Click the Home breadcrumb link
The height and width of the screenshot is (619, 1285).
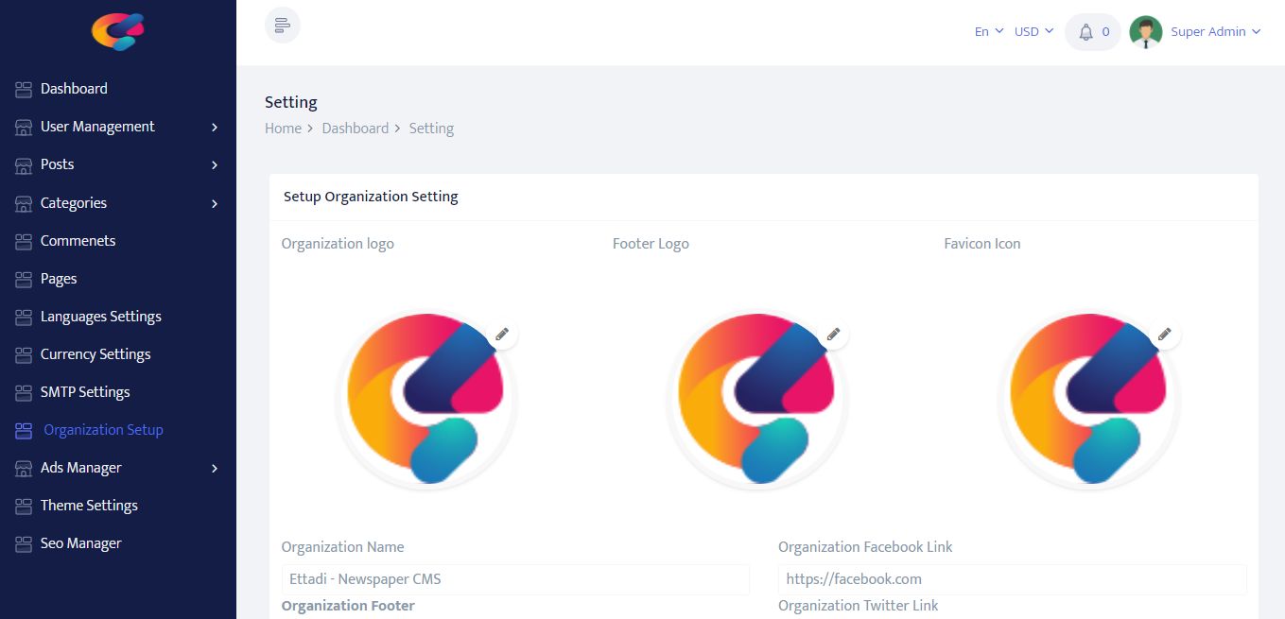pyautogui.click(x=283, y=129)
